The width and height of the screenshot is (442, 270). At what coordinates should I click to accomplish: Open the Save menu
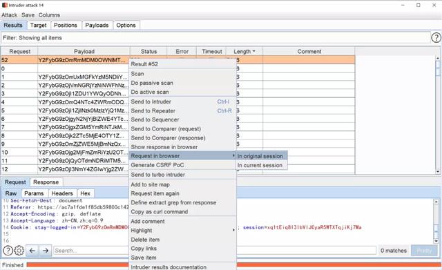pos(28,15)
